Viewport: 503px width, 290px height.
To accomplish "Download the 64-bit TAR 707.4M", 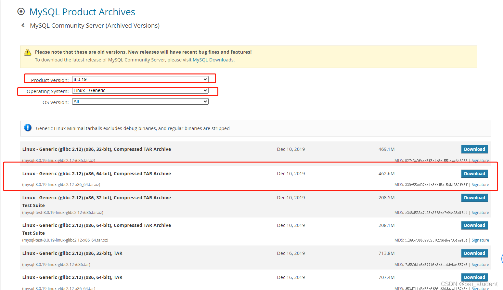I will point(474,277).
